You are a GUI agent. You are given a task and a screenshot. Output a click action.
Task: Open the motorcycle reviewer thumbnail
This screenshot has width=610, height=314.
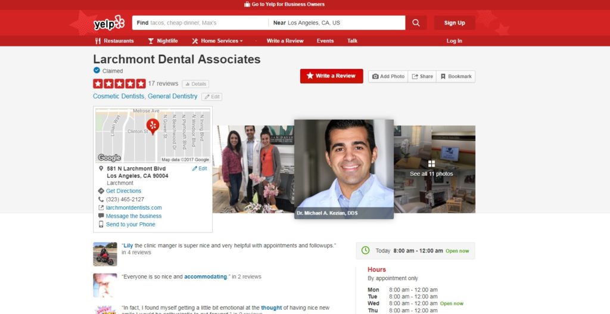tap(105, 254)
